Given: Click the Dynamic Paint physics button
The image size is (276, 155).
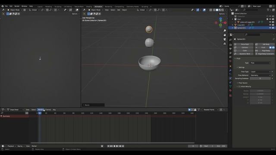Looking at the screenshot, I should tap(244, 54).
